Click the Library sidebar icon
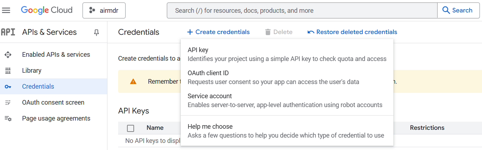This screenshot has height=150, width=482. pyautogui.click(x=8, y=71)
